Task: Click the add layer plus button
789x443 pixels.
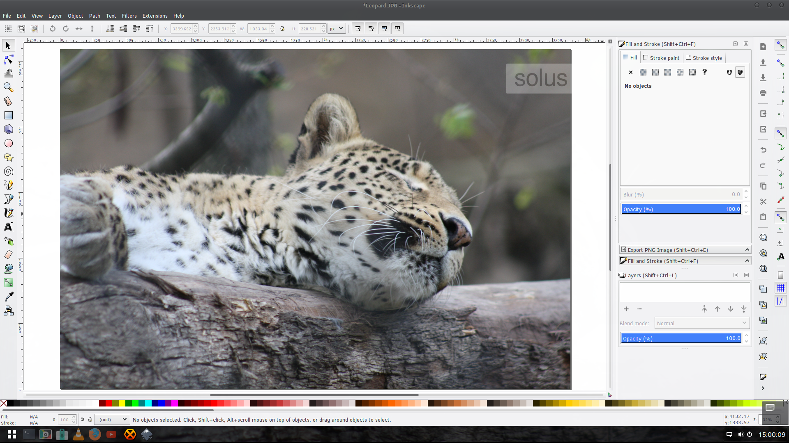Action: (x=626, y=309)
